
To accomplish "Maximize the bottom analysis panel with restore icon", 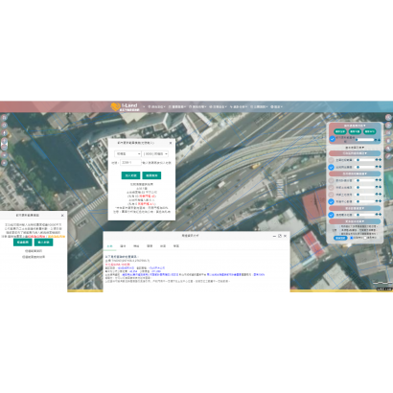I will pyautogui.click(x=280, y=236).
